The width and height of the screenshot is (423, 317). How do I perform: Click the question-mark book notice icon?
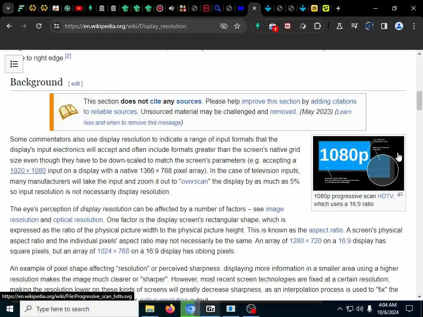coord(69,111)
